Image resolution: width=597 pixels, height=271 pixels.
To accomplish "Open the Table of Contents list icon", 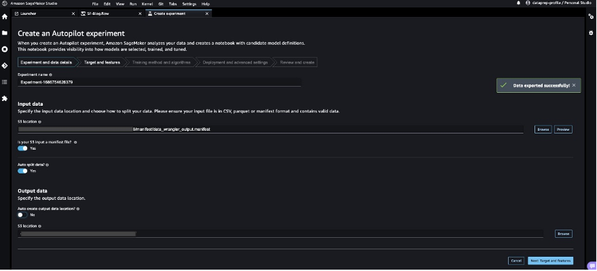I will [x=5, y=82].
